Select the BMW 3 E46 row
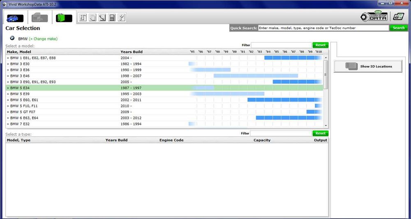The image size is (411, 219). (x=165, y=76)
